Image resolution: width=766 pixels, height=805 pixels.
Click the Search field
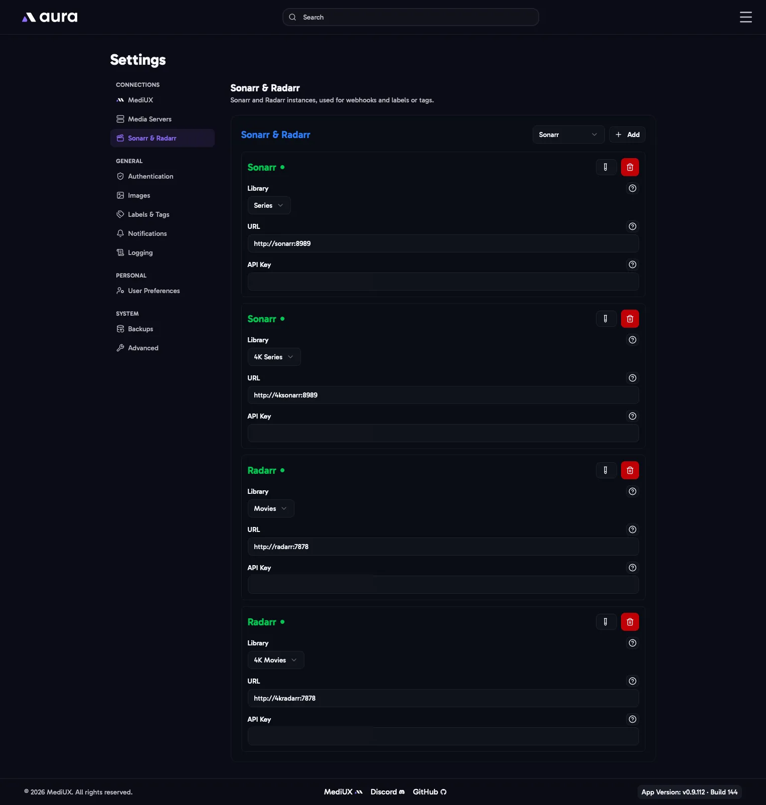410,17
